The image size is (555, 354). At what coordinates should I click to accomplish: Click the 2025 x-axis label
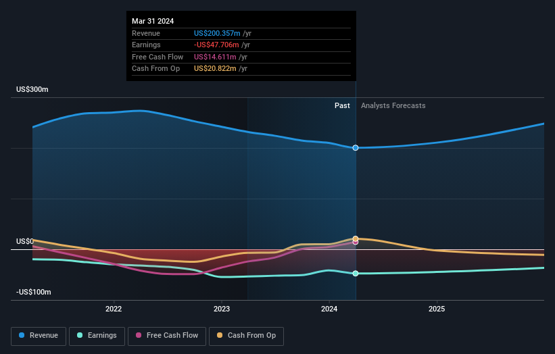[437, 309]
